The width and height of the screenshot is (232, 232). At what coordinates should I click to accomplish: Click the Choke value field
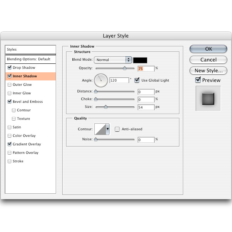(146, 100)
